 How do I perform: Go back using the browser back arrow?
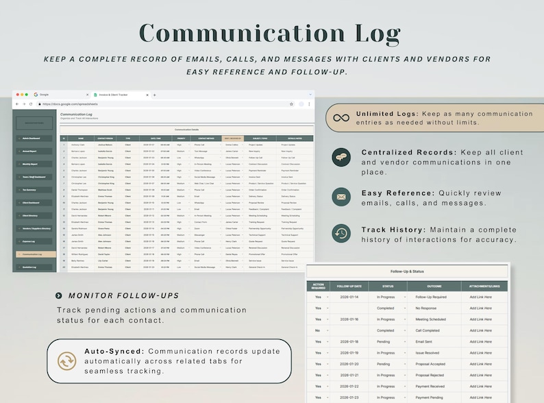tap(17, 103)
